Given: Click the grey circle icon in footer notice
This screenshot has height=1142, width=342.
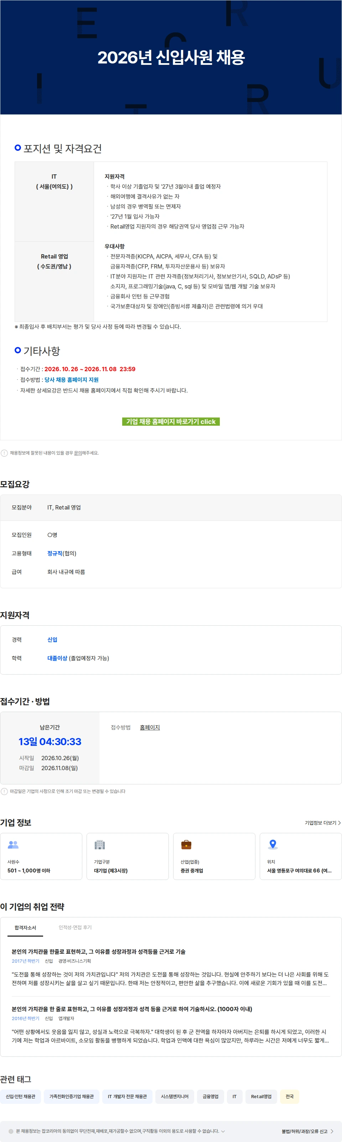Looking at the screenshot, I should click(x=11, y=1131).
